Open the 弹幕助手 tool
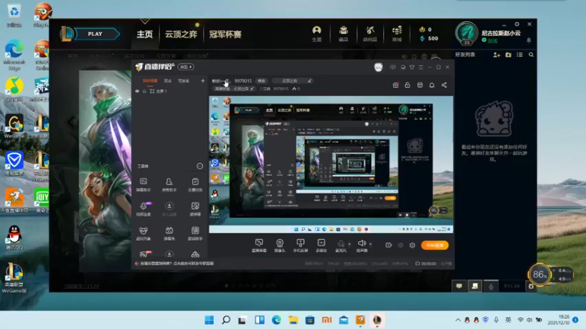The height and width of the screenshot is (329, 586). (x=144, y=185)
